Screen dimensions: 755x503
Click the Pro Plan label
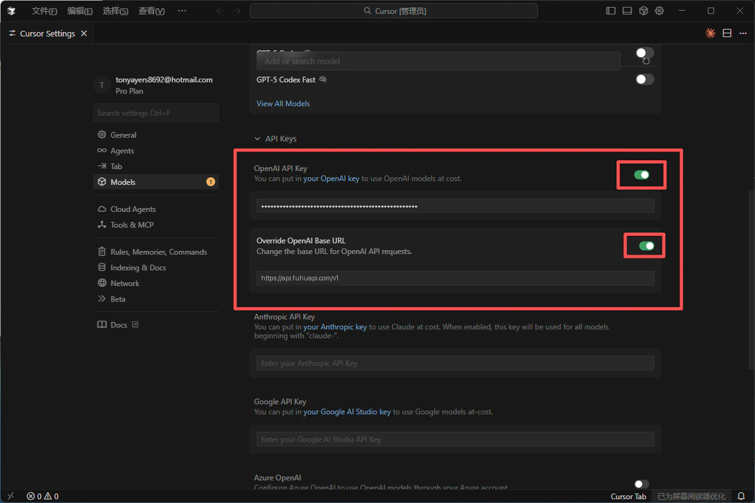tap(130, 91)
